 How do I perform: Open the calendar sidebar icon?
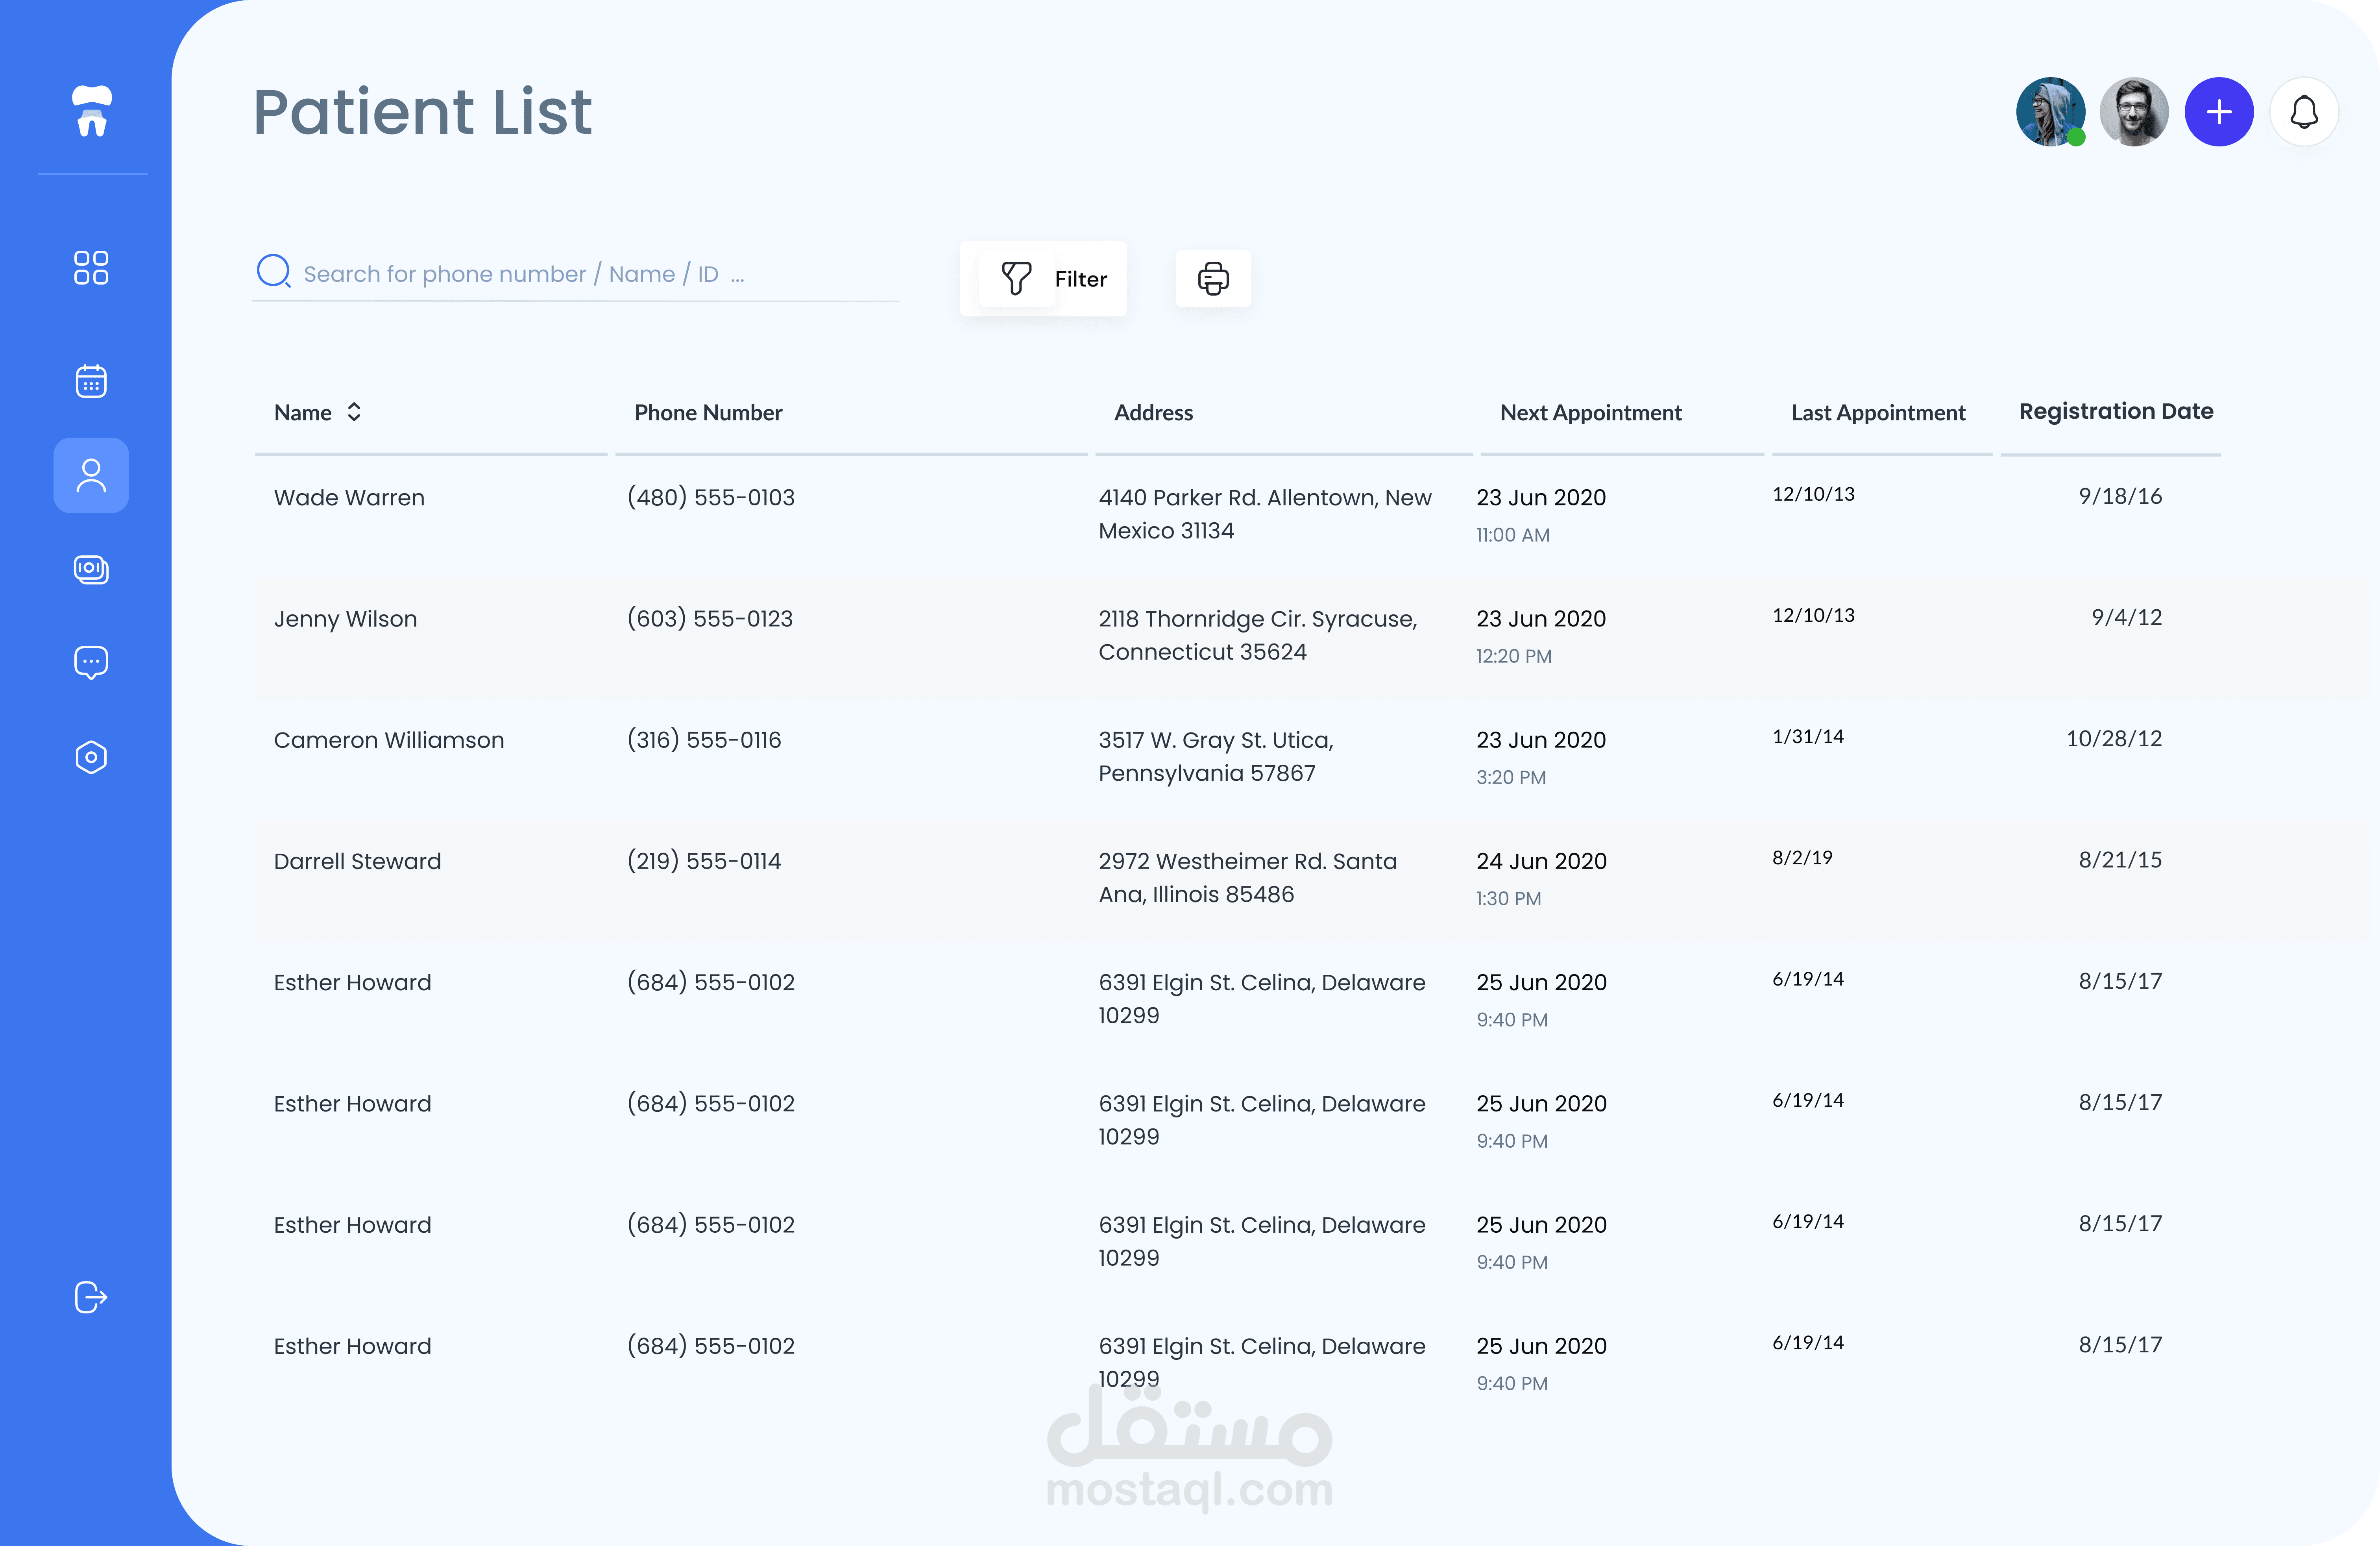click(x=91, y=381)
